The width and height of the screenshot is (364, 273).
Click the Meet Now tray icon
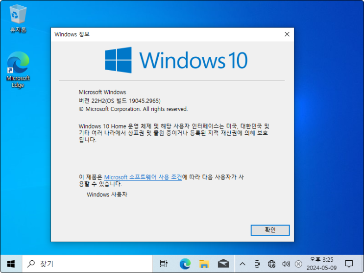[x=257, y=264]
